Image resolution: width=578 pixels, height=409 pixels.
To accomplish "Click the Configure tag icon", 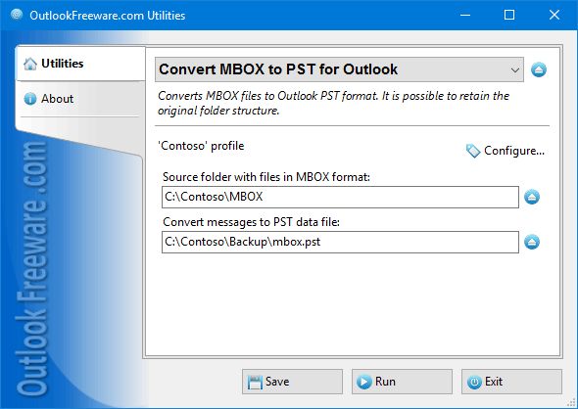I will pos(473,151).
